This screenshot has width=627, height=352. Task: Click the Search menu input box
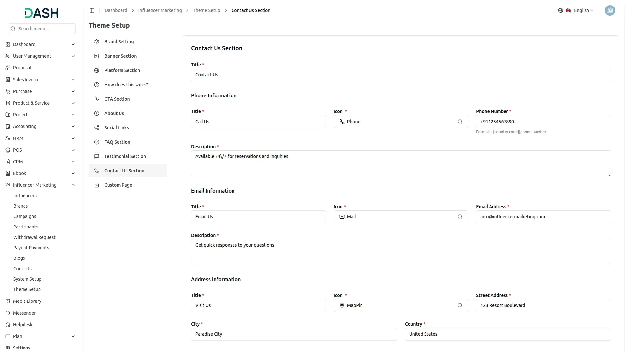click(x=45, y=29)
